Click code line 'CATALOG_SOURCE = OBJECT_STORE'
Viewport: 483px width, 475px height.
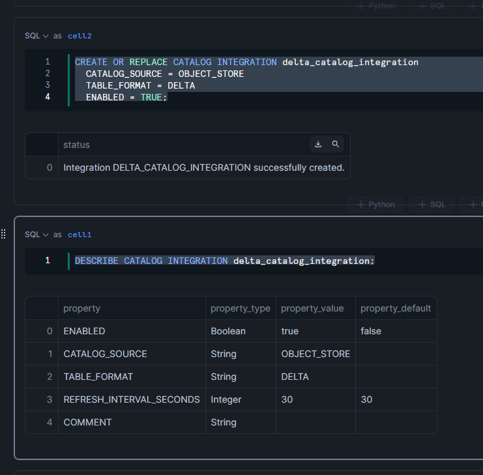(165, 74)
